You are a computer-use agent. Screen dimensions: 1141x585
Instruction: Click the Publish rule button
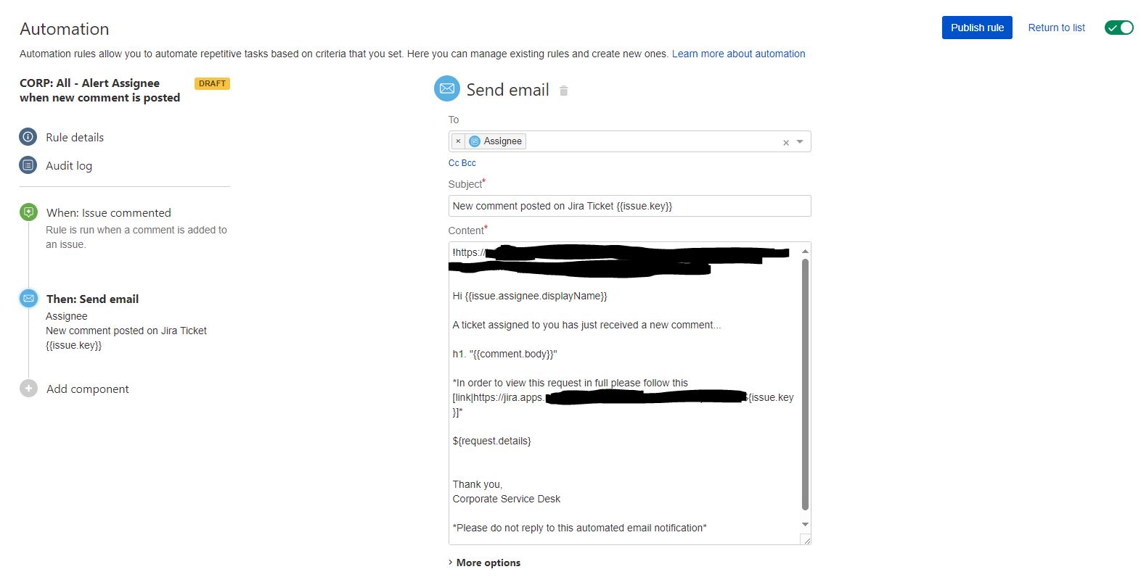[977, 28]
